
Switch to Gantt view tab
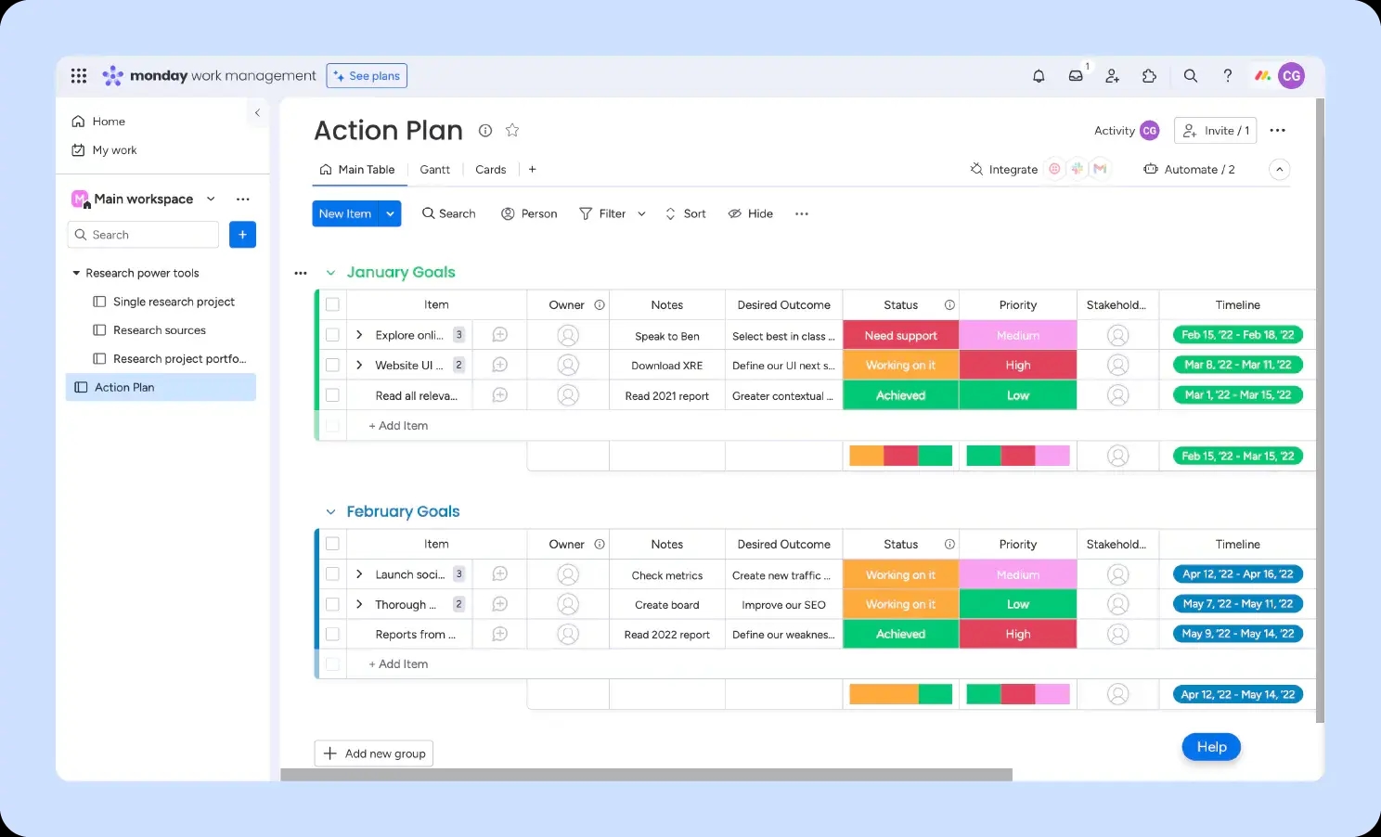pyautogui.click(x=434, y=170)
